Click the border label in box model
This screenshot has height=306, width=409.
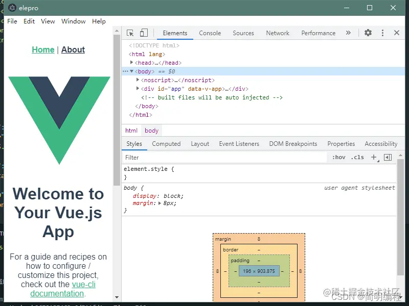(231, 249)
